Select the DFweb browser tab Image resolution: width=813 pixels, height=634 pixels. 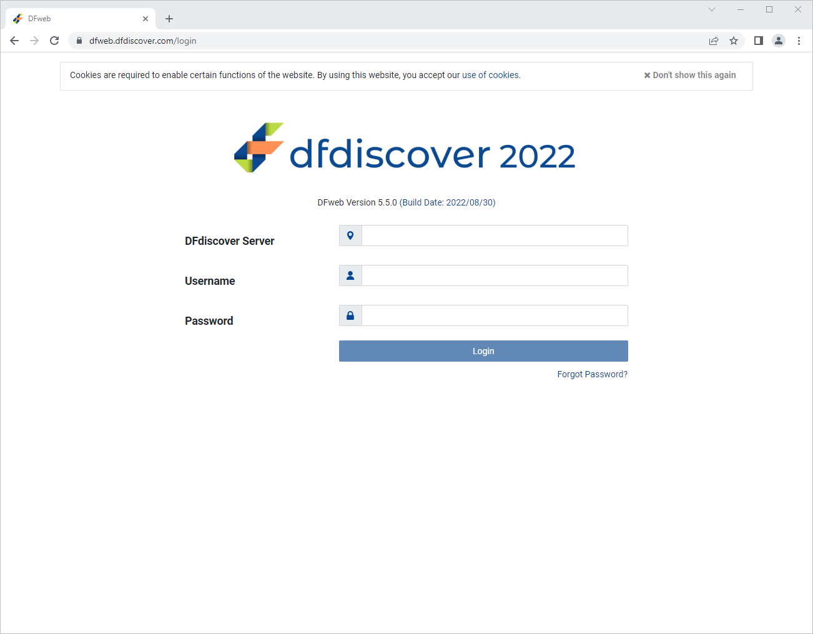81,19
